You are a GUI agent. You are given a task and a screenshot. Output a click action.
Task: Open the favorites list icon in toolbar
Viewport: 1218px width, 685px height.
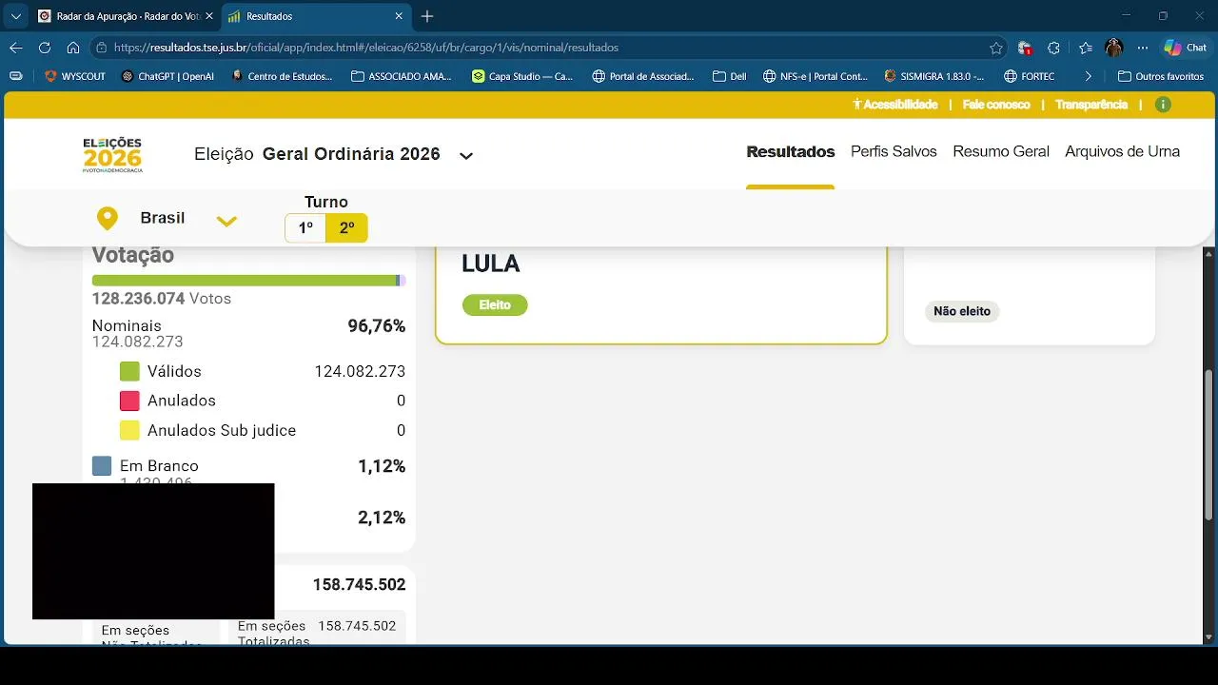[1086, 48]
